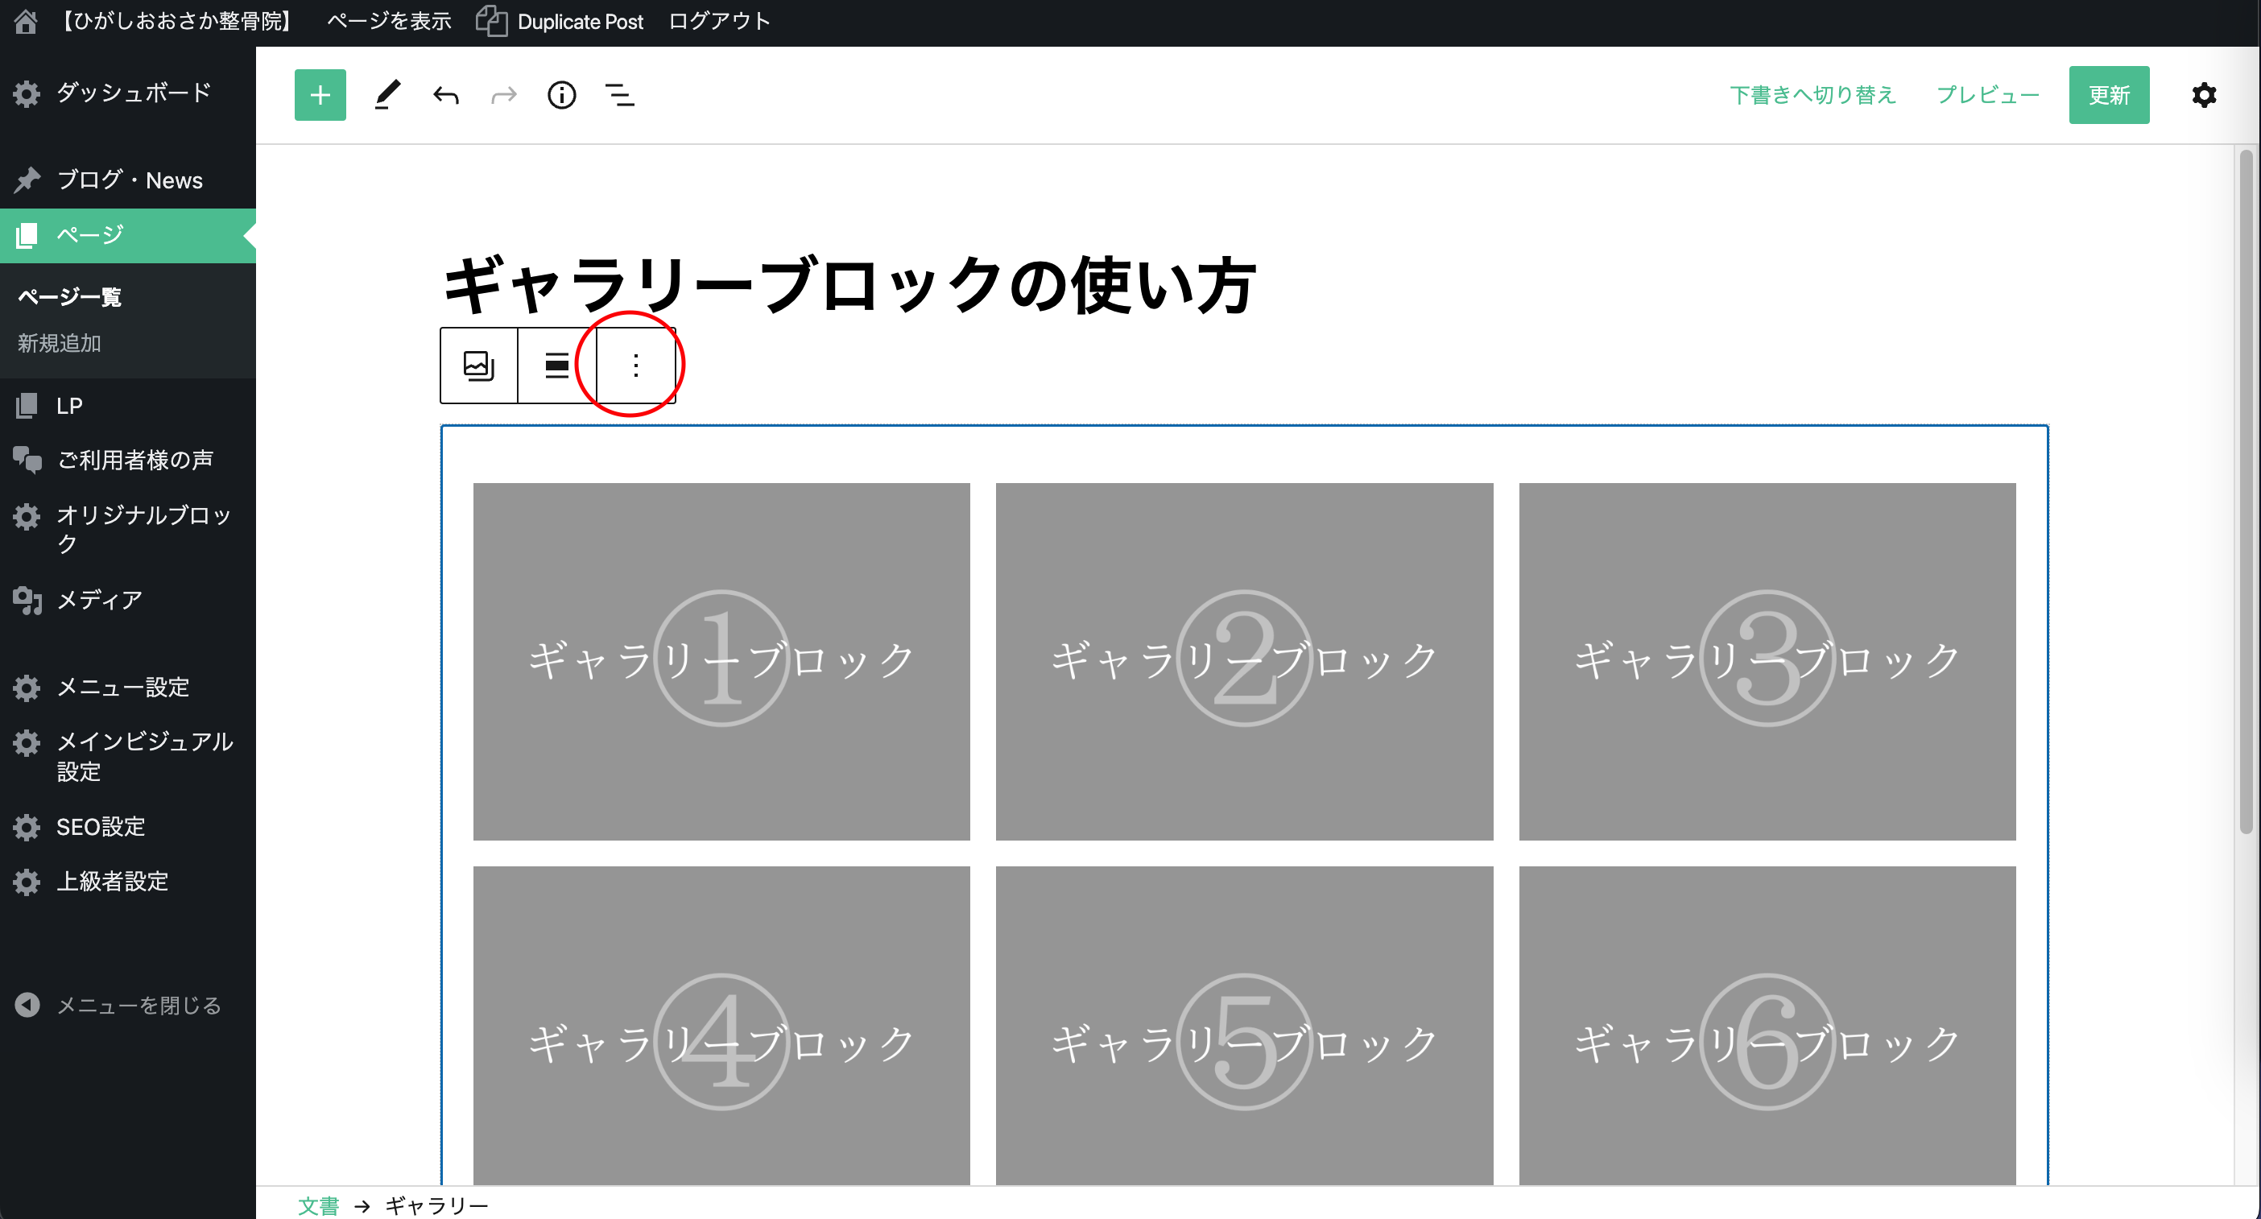Switch to draft with 下書きへ切り替え
Image resolution: width=2261 pixels, height=1219 pixels.
1813,95
